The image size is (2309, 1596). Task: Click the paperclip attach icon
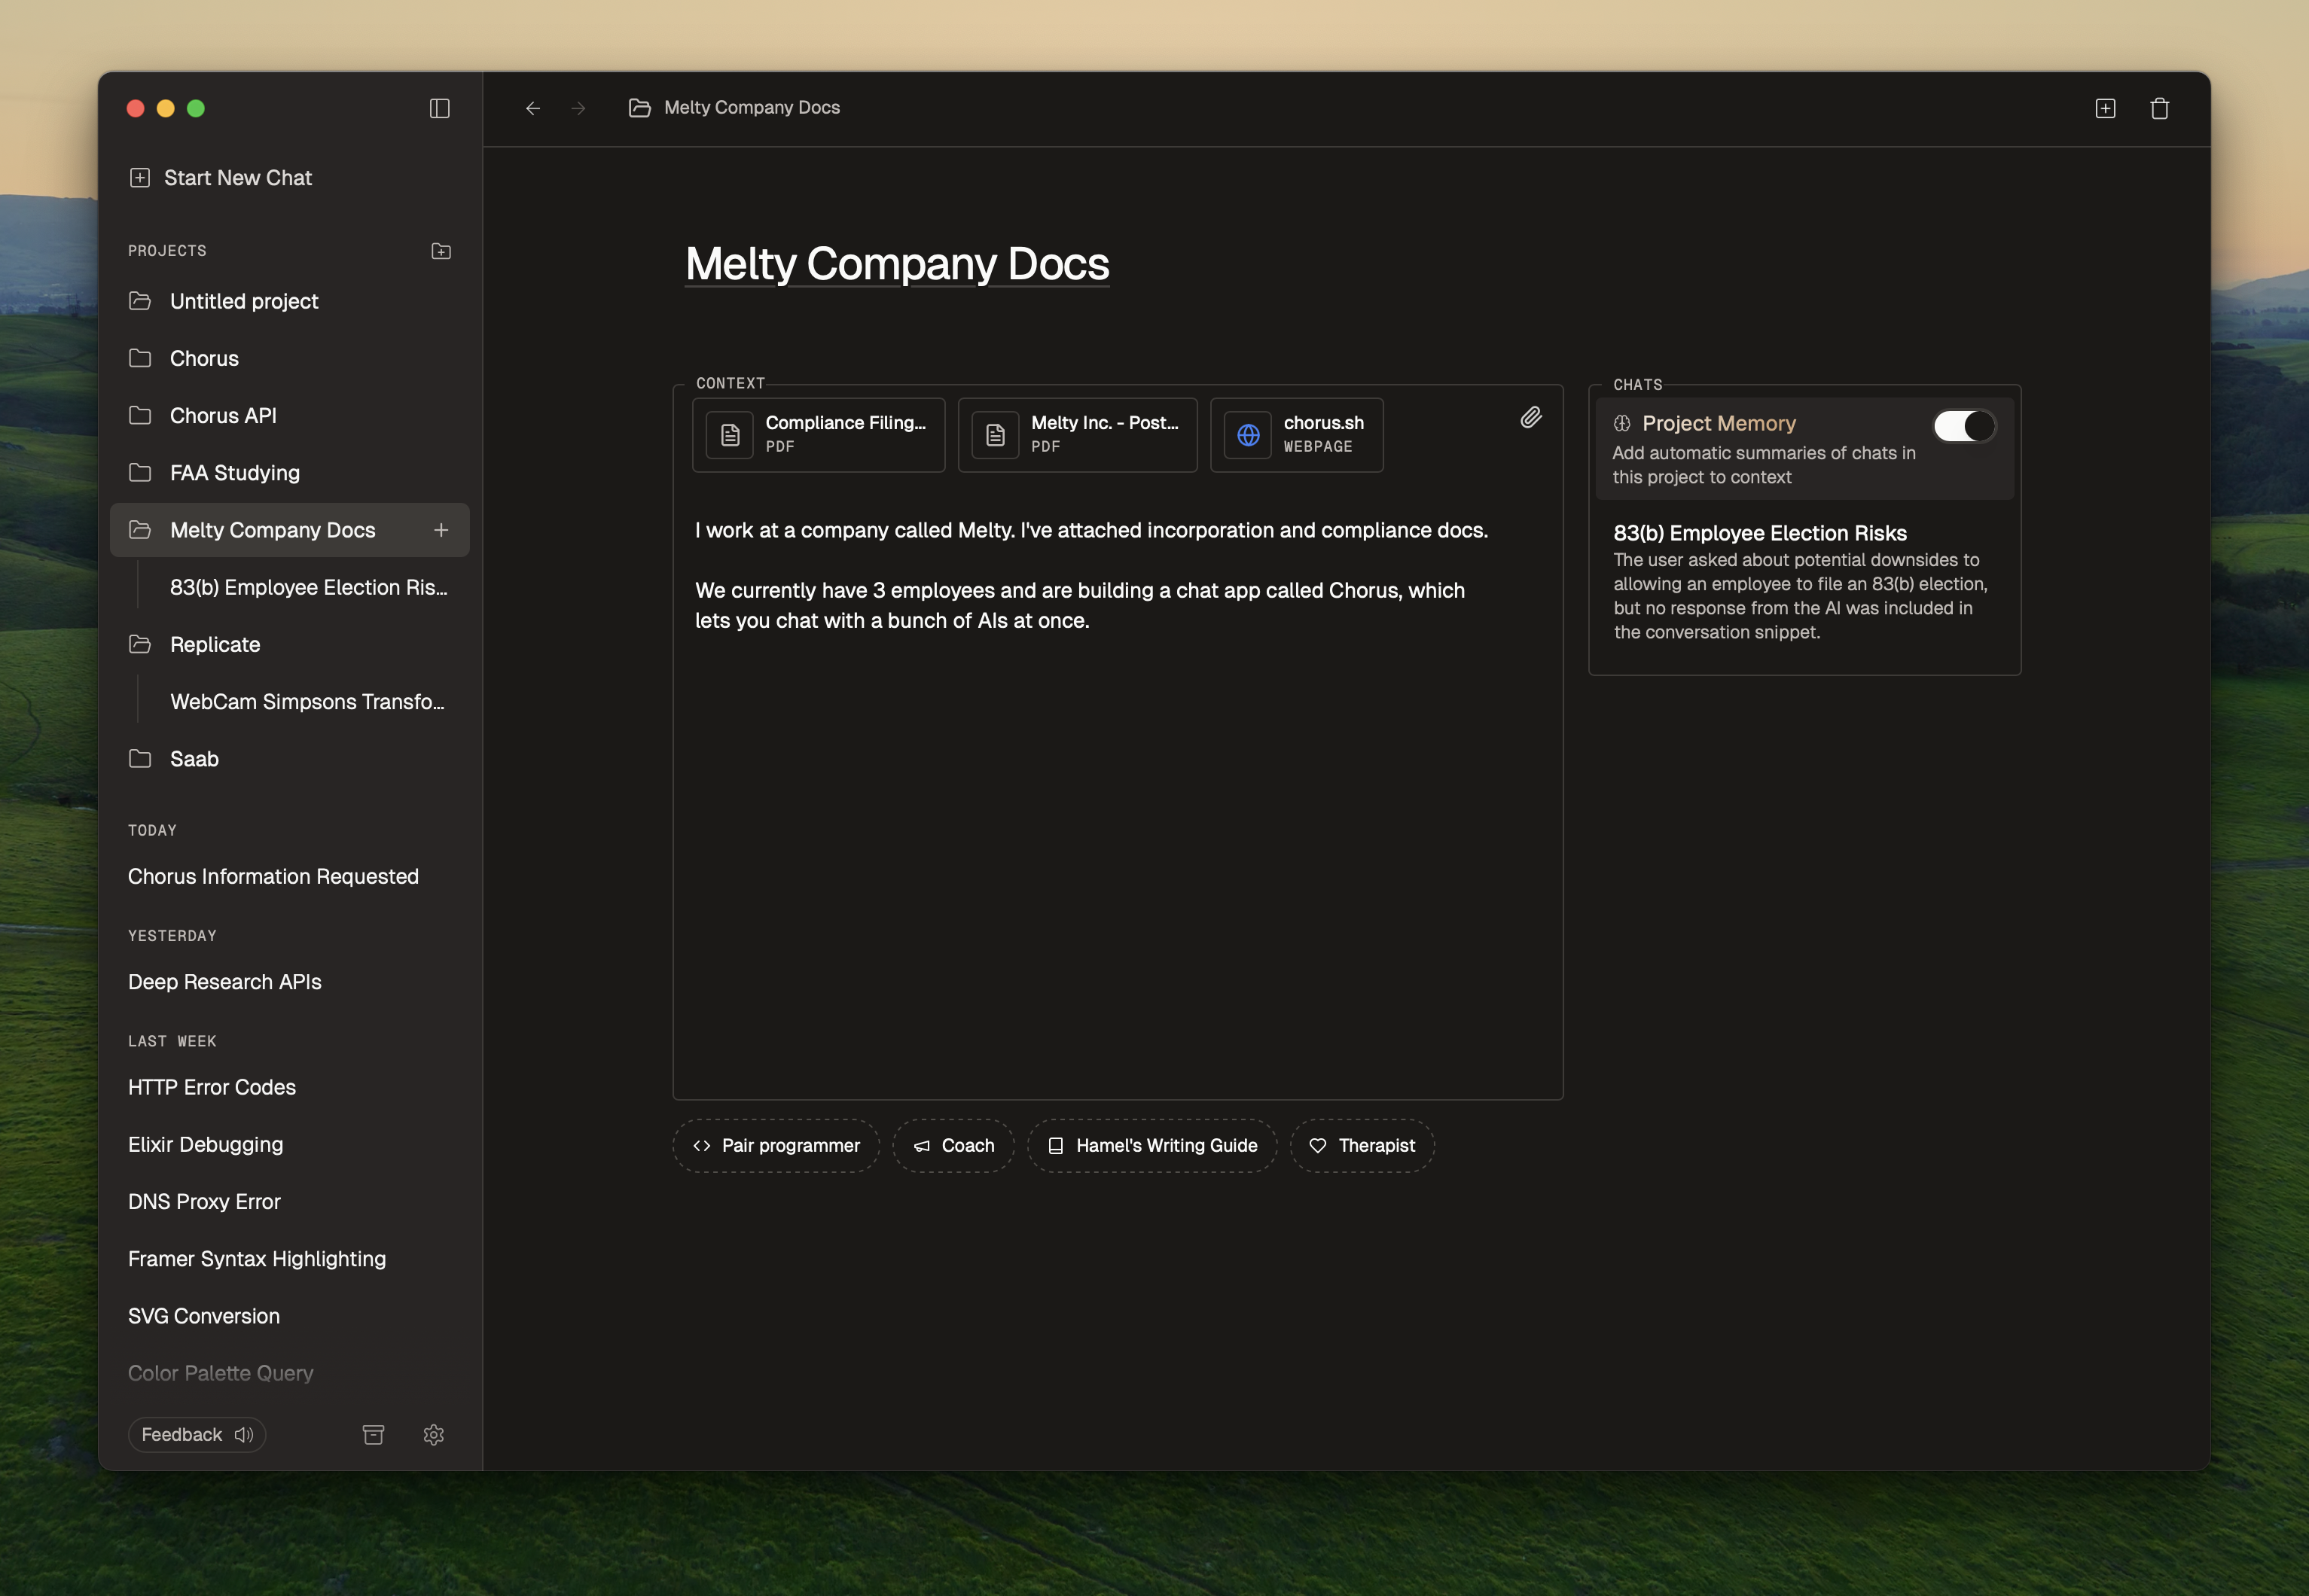pos(1530,417)
